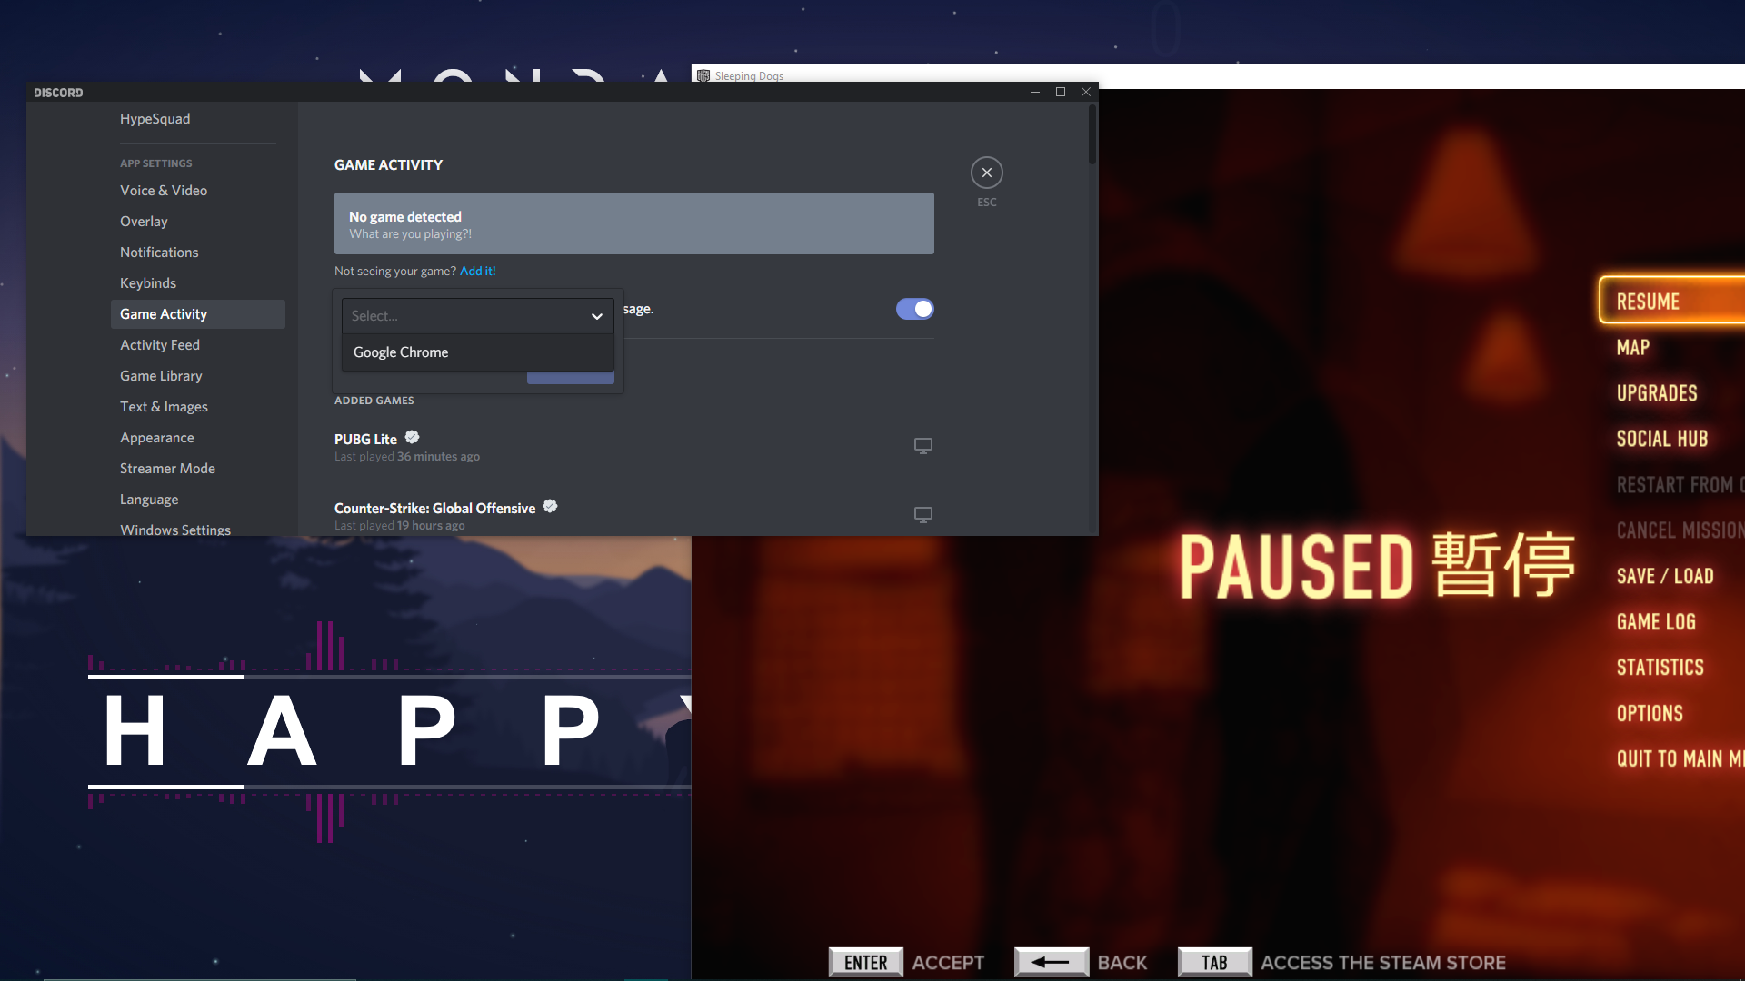Toggle overlay monitor icon for Counter-Strike: Global Offensive
Screen dimensions: 1745x981
[922, 514]
